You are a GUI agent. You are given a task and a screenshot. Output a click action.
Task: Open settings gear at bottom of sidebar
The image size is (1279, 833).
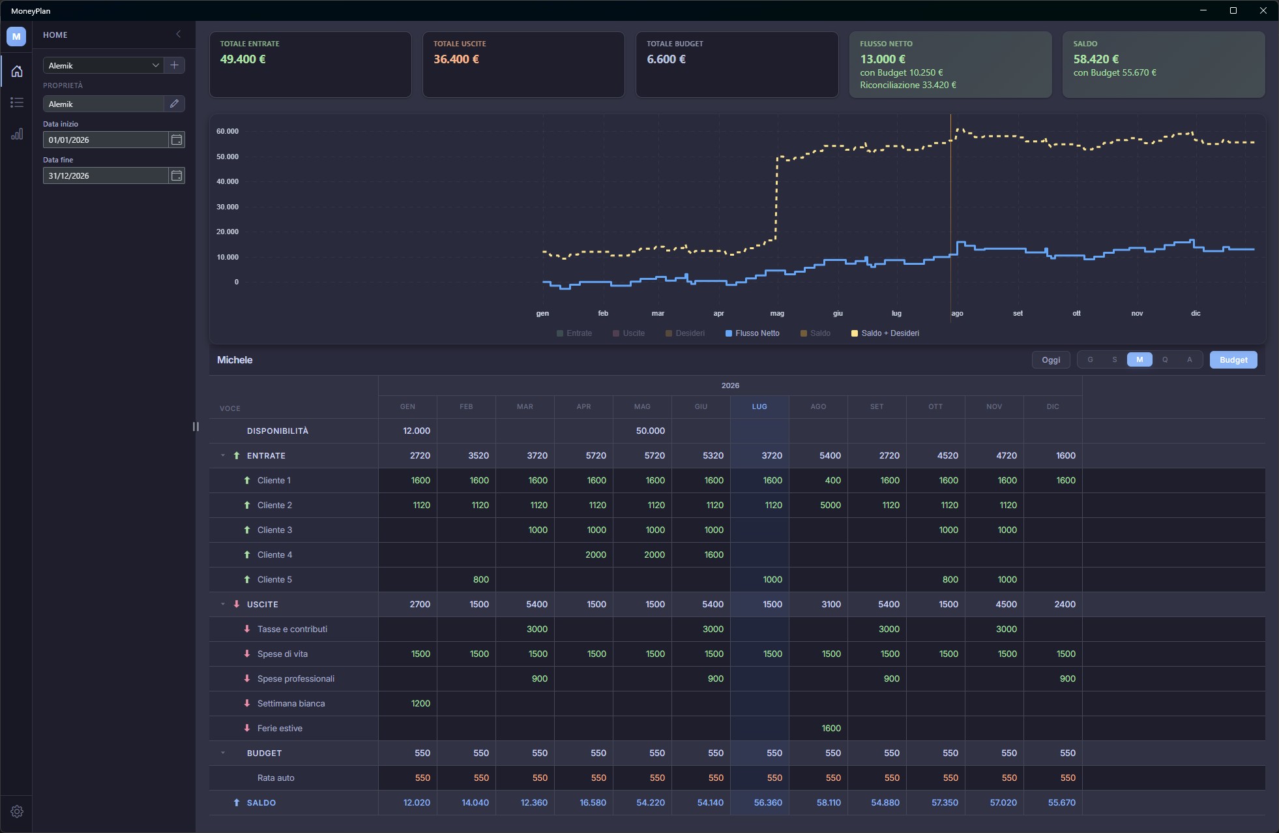click(17, 811)
